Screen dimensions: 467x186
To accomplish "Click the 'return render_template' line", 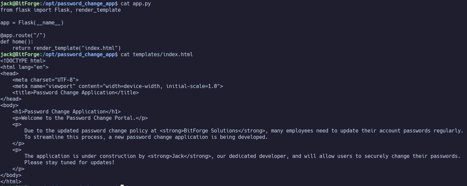I will 67,48.
